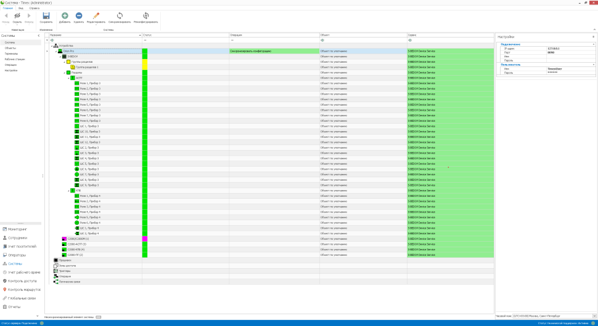Viewport: 598px width, 326px height.
Task: Select Терминалы in the Системы list
Action: (x=11, y=54)
